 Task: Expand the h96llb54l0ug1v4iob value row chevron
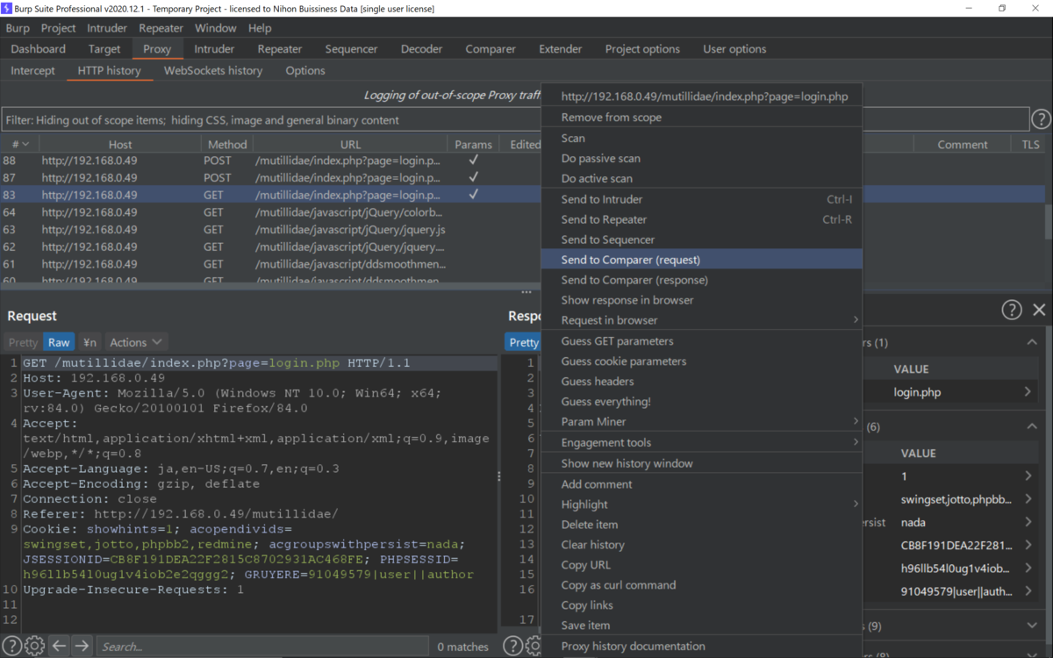pos(1028,568)
